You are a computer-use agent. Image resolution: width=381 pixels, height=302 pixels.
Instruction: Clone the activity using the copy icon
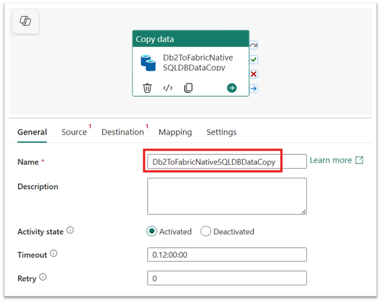pyautogui.click(x=188, y=88)
